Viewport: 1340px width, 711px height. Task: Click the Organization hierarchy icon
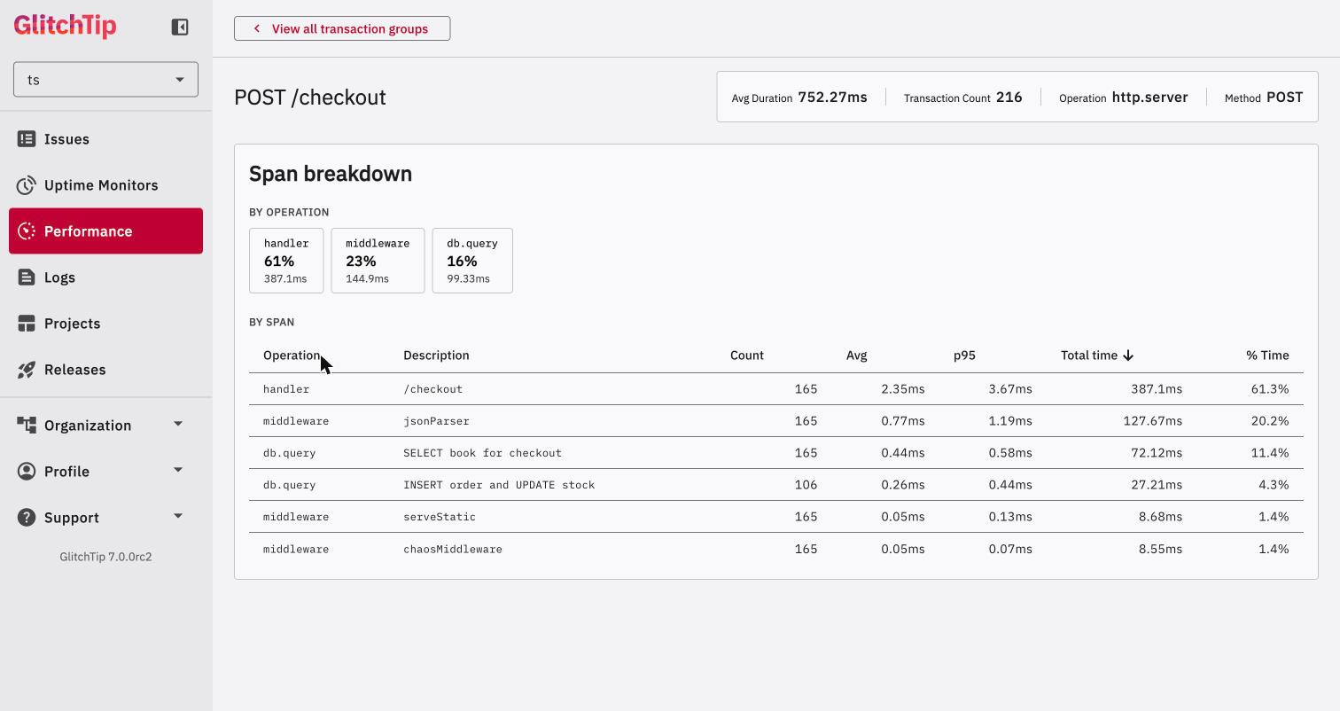(x=27, y=426)
